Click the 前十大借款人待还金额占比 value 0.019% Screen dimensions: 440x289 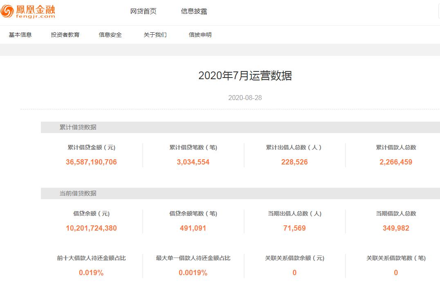91,273
